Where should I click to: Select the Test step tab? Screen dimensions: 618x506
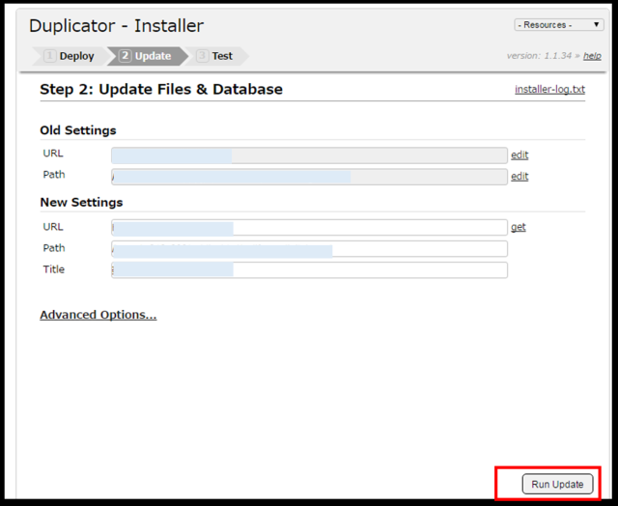217,56
